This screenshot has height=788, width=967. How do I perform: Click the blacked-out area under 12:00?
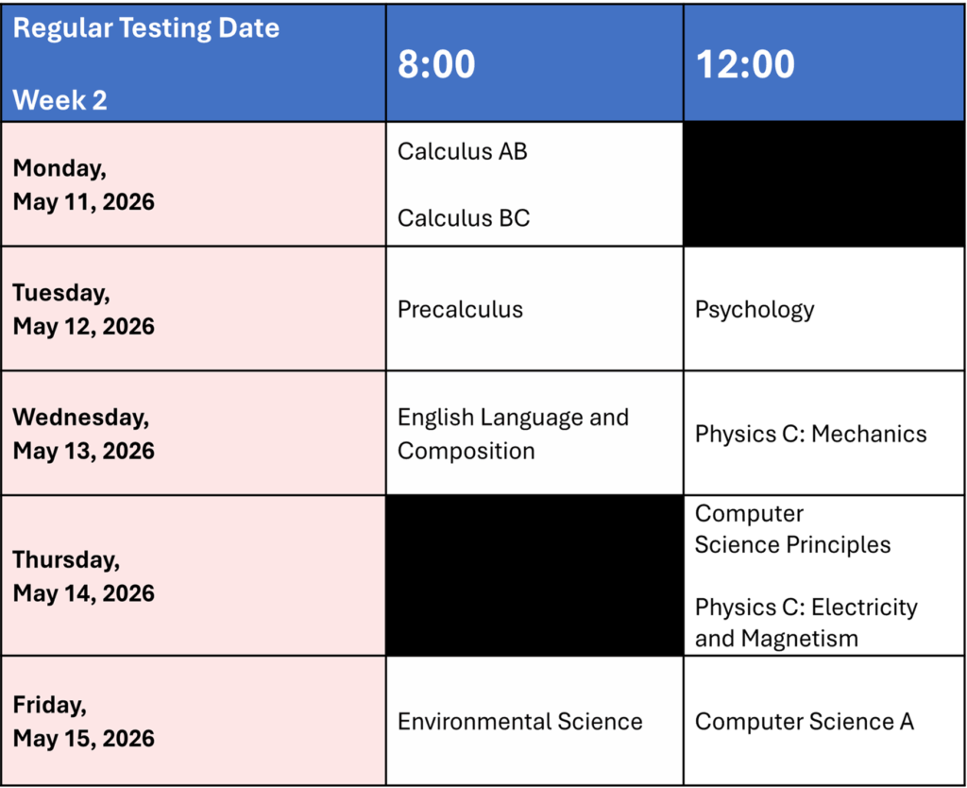point(823,454)
